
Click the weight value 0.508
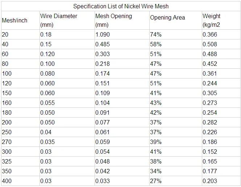[210, 44]
